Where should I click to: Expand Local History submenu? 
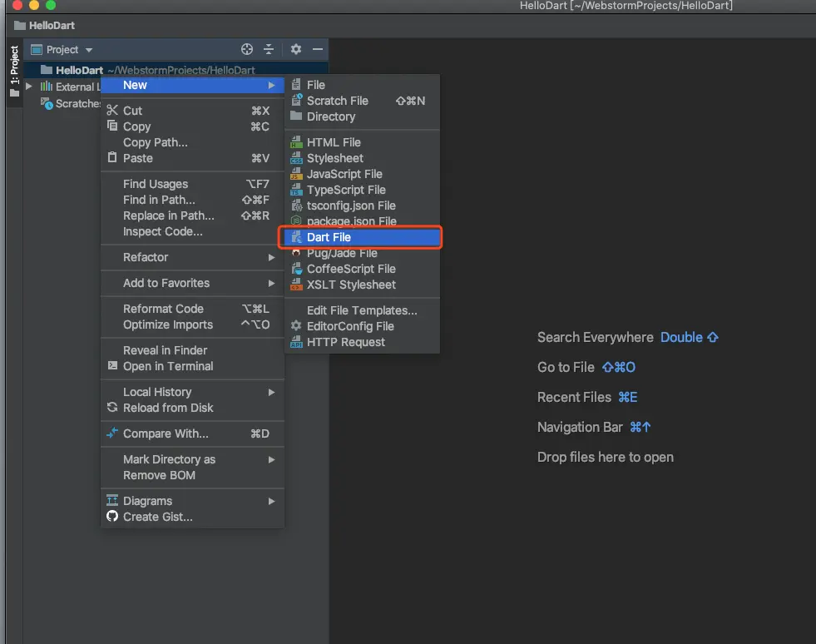192,392
